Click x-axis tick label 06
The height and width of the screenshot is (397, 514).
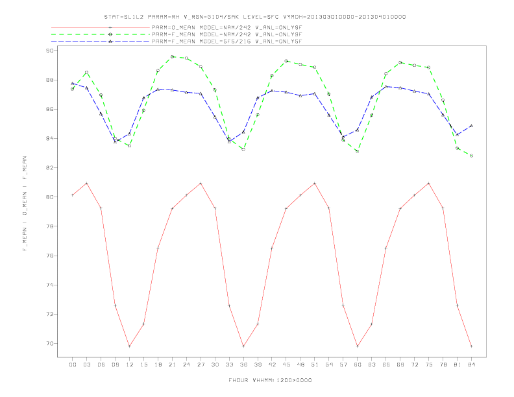tap(101, 365)
